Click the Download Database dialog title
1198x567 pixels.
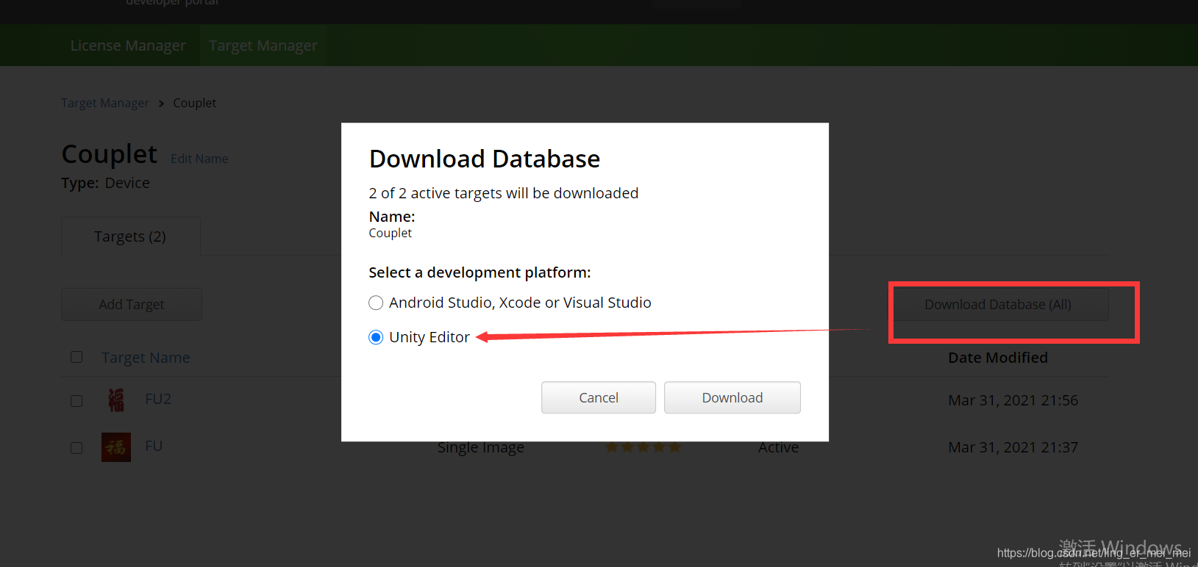pyautogui.click(x=485, y=159)
